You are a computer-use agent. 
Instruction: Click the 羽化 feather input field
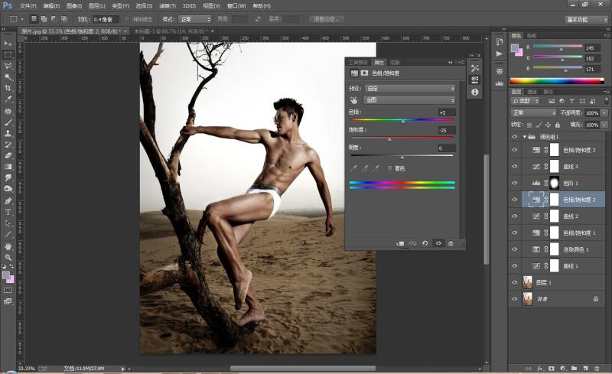point(106,19)
